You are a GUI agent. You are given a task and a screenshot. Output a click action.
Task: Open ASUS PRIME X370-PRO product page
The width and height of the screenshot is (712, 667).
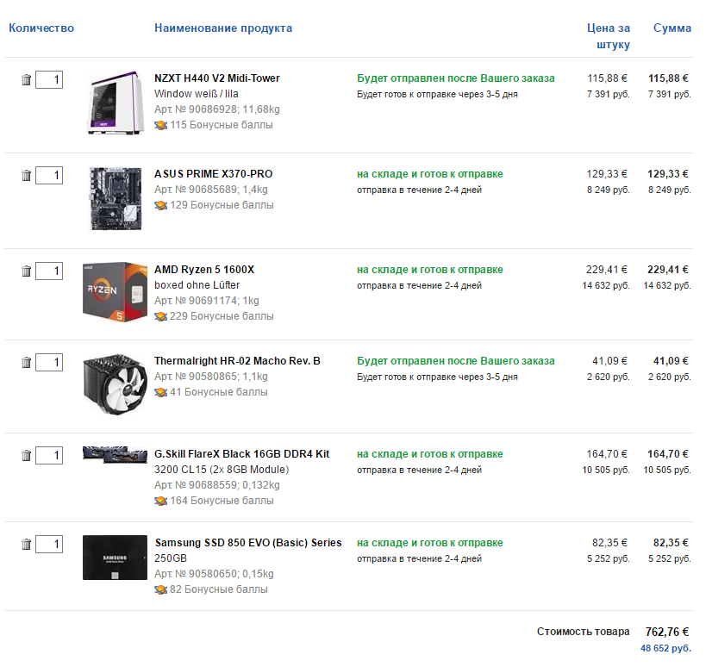click(x=213, y=174)
